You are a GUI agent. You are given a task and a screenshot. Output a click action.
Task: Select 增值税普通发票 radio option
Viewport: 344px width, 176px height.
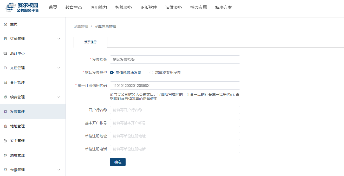tap(112, 73)
